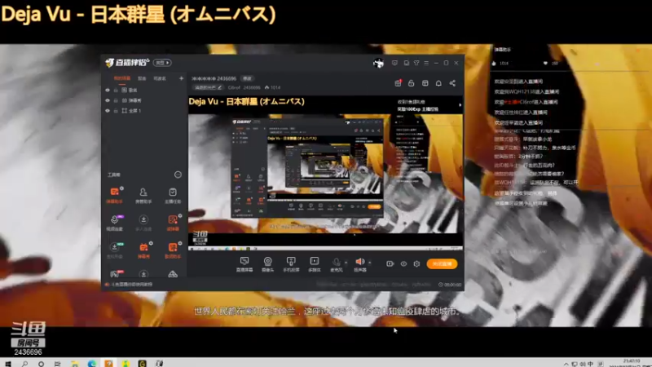652x367 pixels.
Task: Open notifications bell icon
Action: pos(438,83)
